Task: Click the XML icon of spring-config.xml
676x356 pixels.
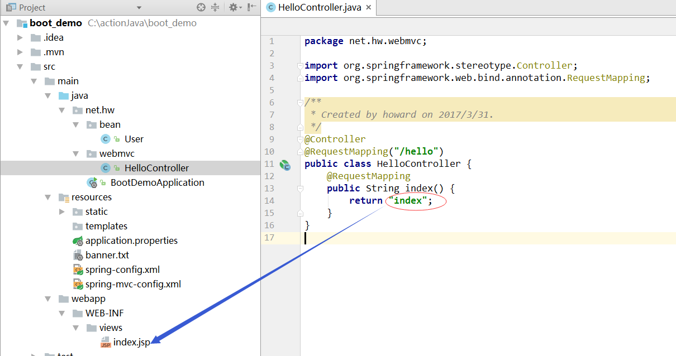Action: click(x=78, y=270)
